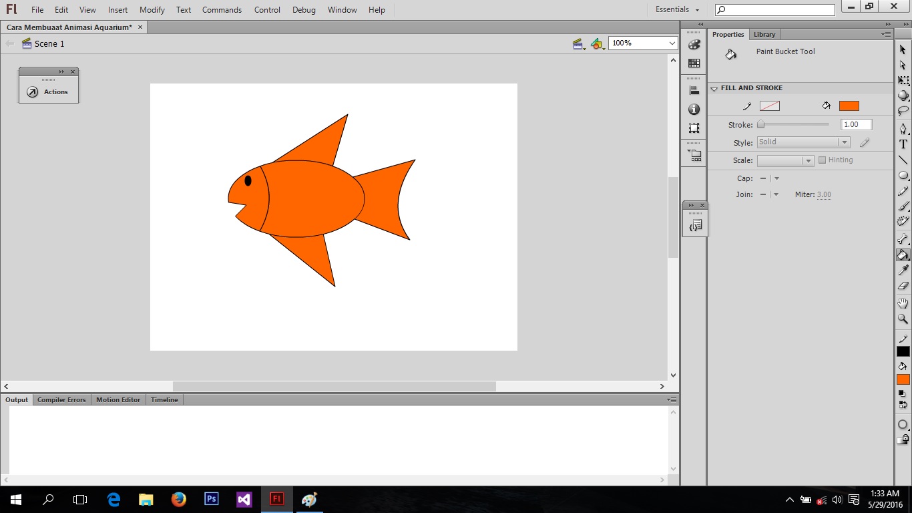Collapse the FILL AND STROKE section
Image resolution: width=912 pixels, height=513 pixels.
coord(714,88)
